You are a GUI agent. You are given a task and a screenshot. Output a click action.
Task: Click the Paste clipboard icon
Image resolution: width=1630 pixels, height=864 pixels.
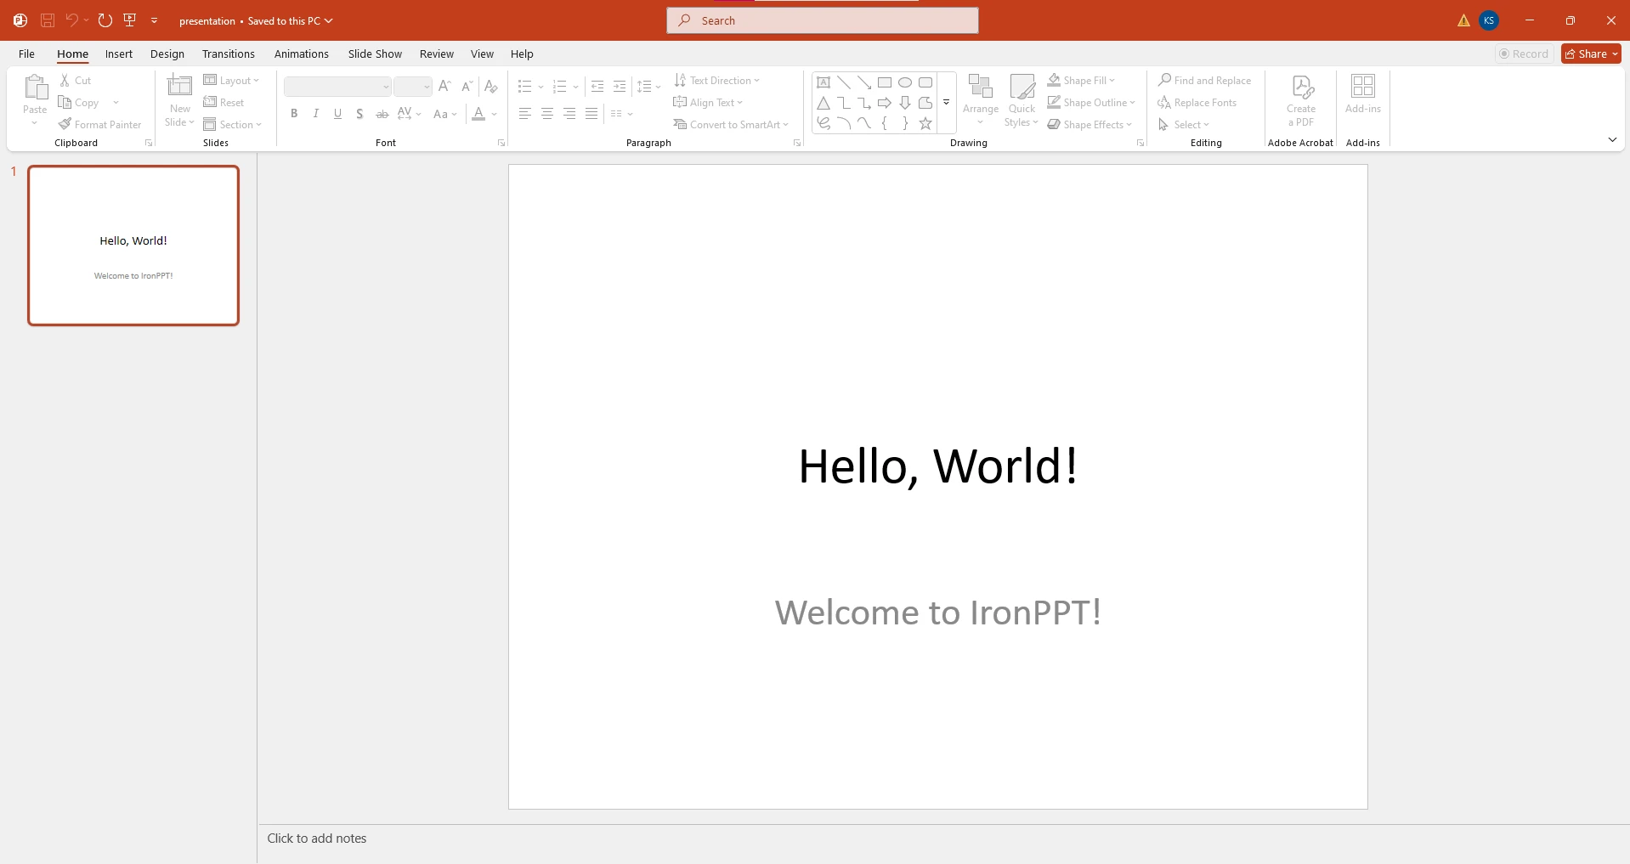pyautogui.click(x=35, y=88)
